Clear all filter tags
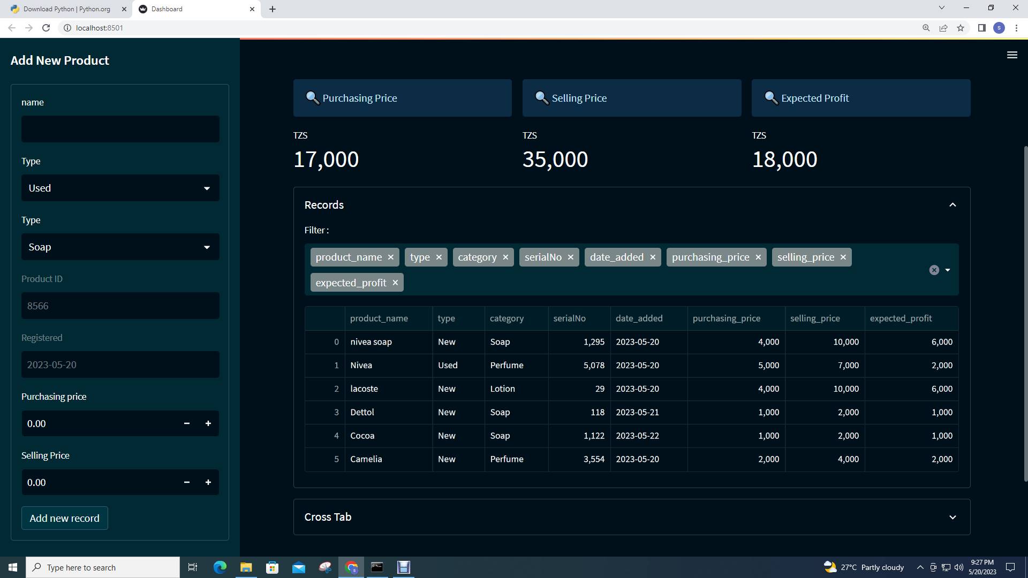 click(x=934, y=270)
